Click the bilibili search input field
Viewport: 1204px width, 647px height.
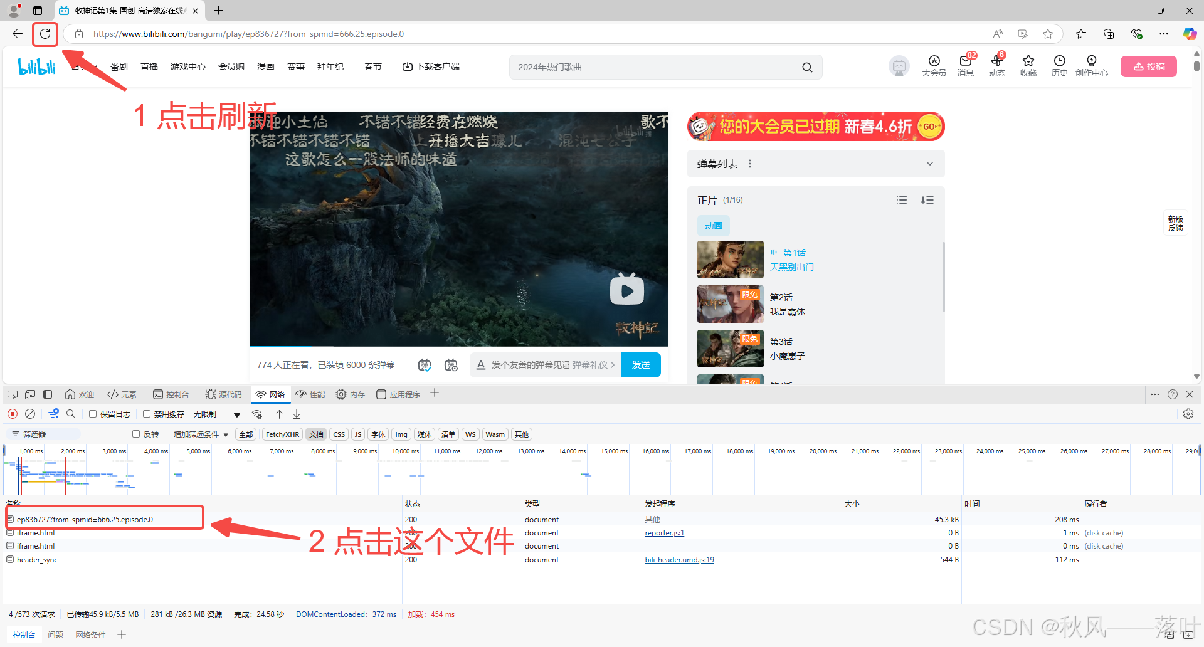pos(655,67)
